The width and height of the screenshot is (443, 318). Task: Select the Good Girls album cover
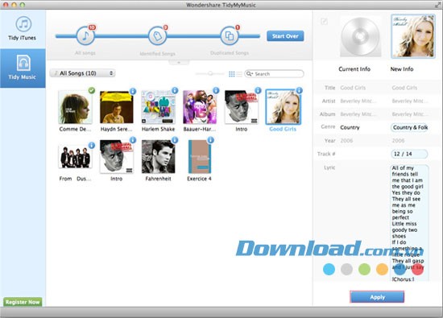(283, 107)
